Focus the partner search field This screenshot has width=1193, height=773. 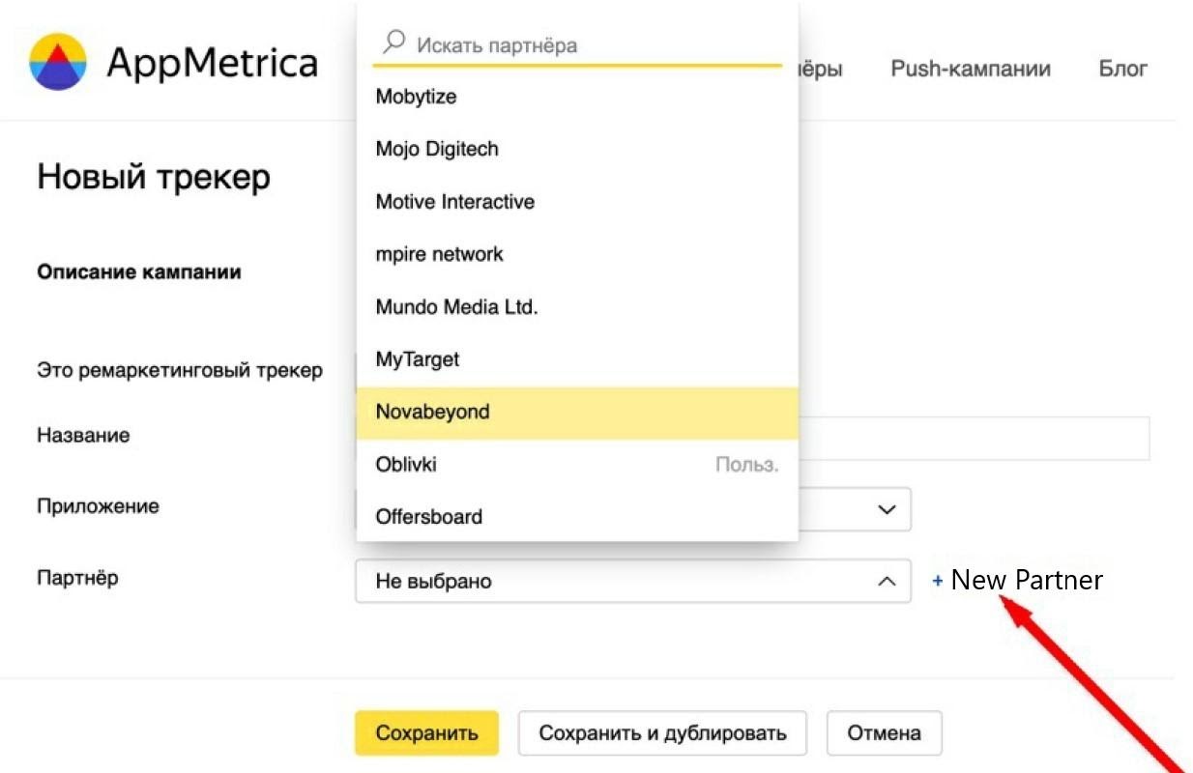point(577,44)
